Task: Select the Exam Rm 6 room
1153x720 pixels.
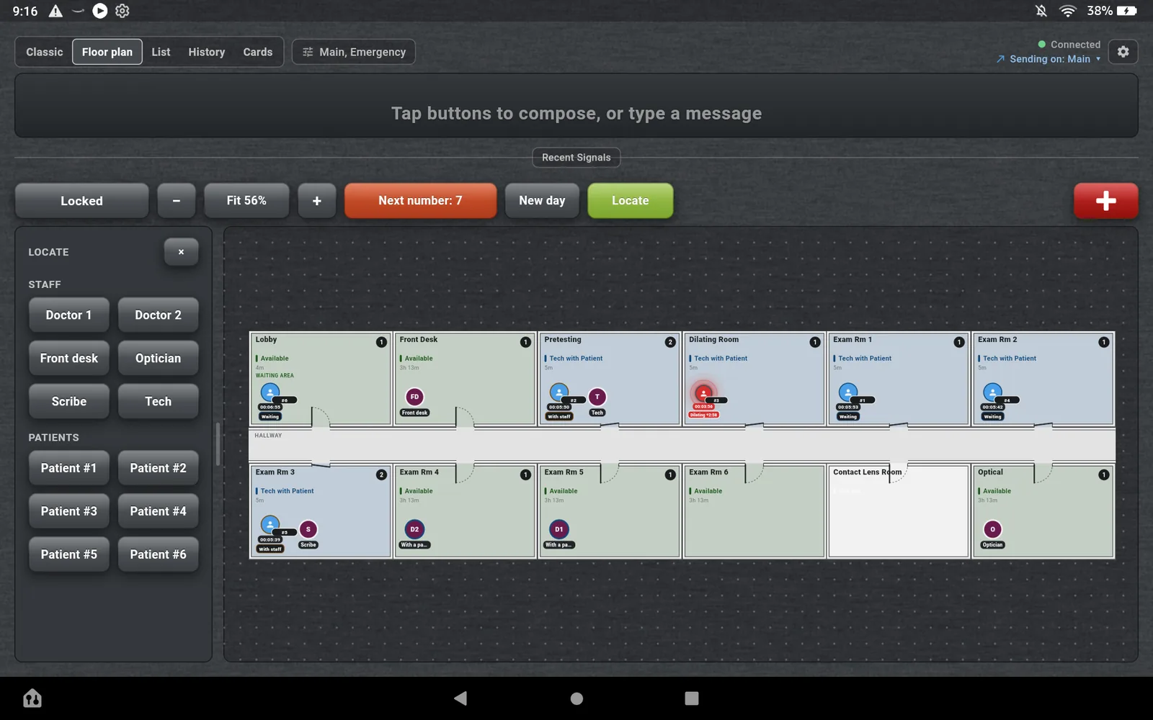Action: 754,511
